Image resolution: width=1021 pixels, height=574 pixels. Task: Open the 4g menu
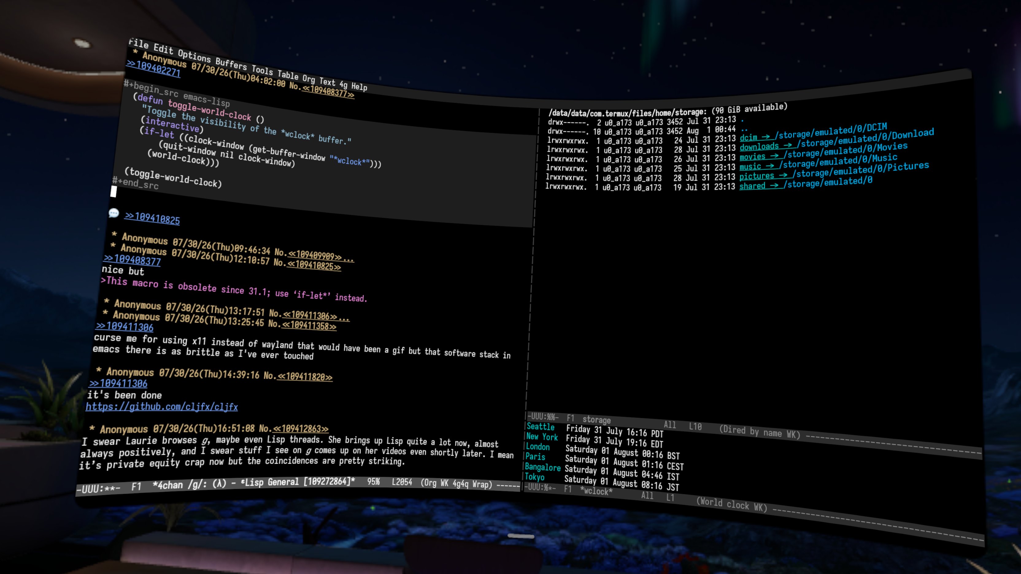tap(343, 85)
